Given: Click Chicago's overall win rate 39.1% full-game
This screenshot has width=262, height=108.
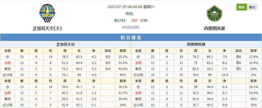Looking at the screenshot, I should point(123,57).
